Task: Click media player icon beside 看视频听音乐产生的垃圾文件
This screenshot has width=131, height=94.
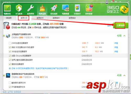Action: [8, 75]
